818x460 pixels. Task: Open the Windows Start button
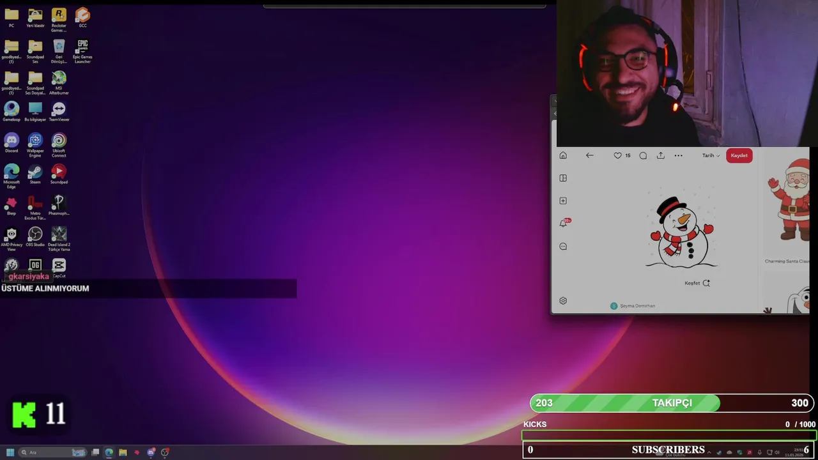(x=10, y=452)
